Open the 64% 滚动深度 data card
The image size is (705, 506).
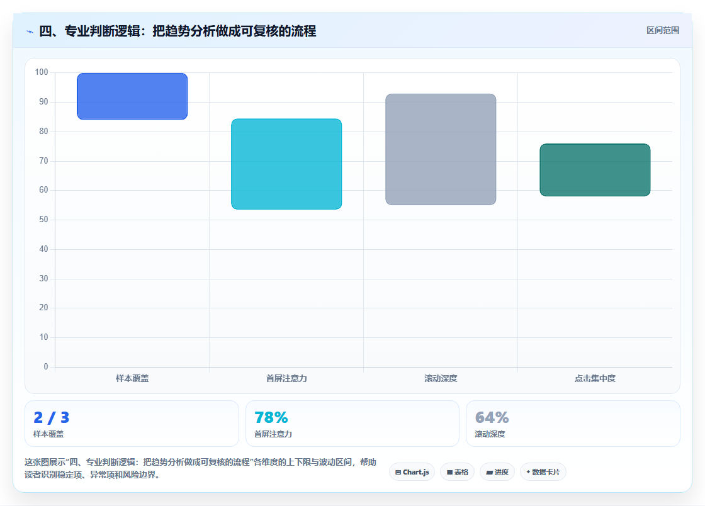(573, 424)
